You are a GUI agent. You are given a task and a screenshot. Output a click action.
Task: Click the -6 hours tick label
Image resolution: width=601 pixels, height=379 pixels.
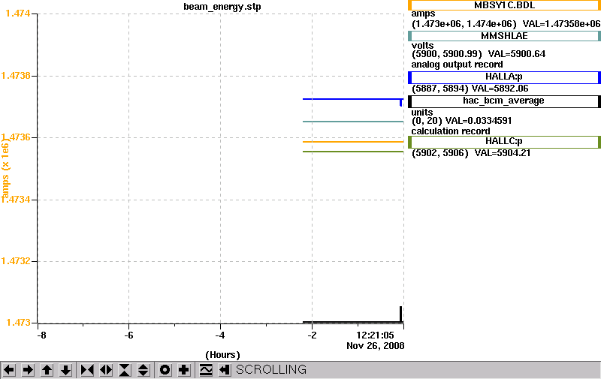(128, 335)
